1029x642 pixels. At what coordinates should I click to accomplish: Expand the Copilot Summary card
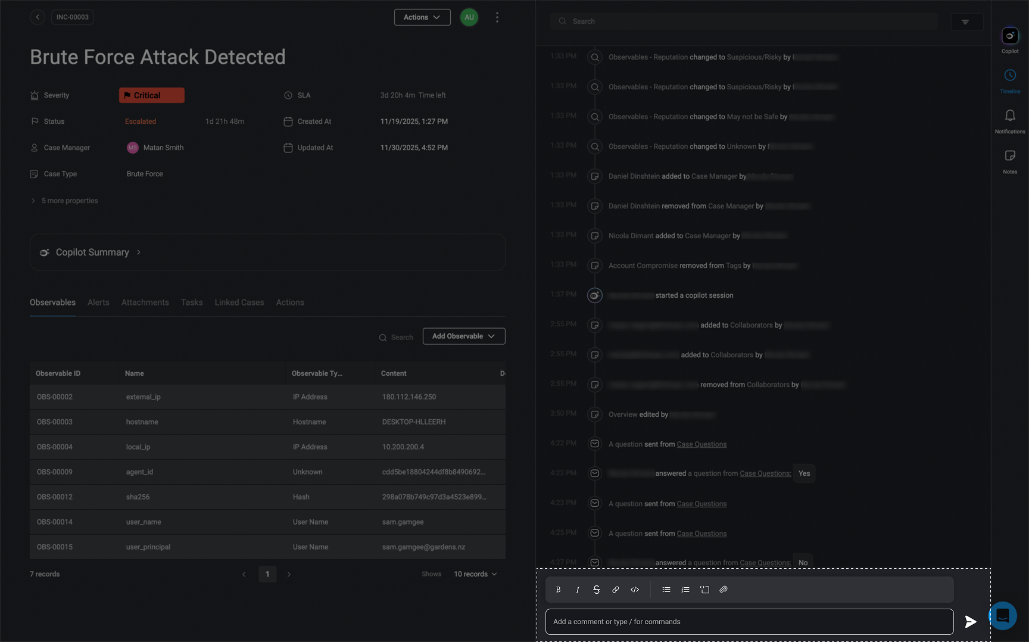point(92,253)
